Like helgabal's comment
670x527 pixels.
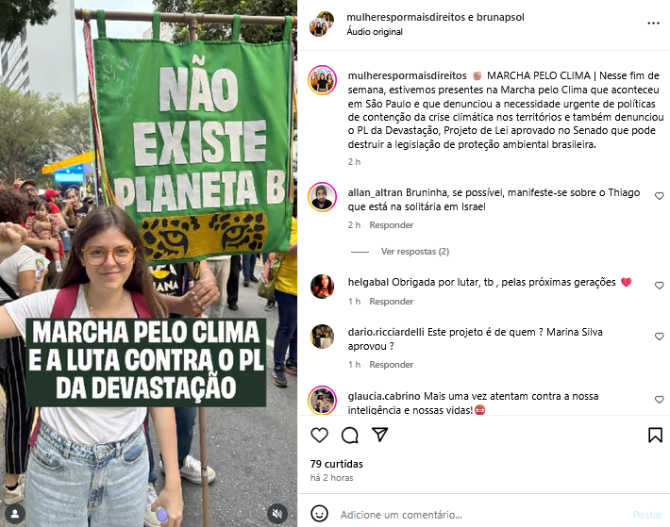coord(659,286)
